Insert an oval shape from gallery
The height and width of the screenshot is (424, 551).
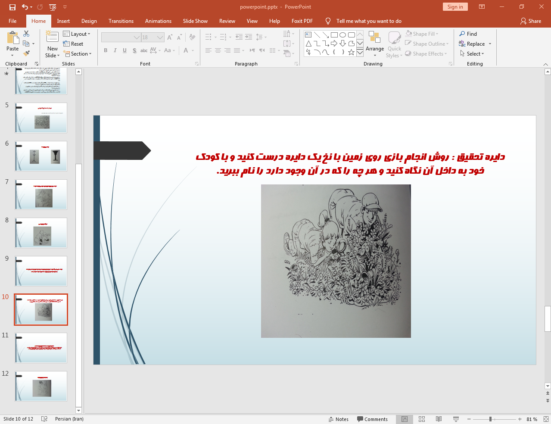tap(343, 35)
